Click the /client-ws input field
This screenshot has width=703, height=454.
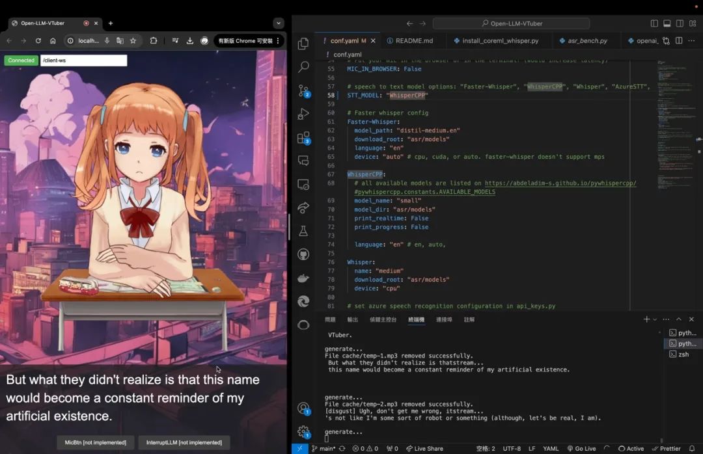pos(84,60)
